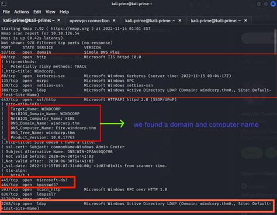Image resolution: width=277 pixels, height=215 pixels.
Task: Click the '464/tcp open kpasswd5?' line
Action: tap(30, 185)
